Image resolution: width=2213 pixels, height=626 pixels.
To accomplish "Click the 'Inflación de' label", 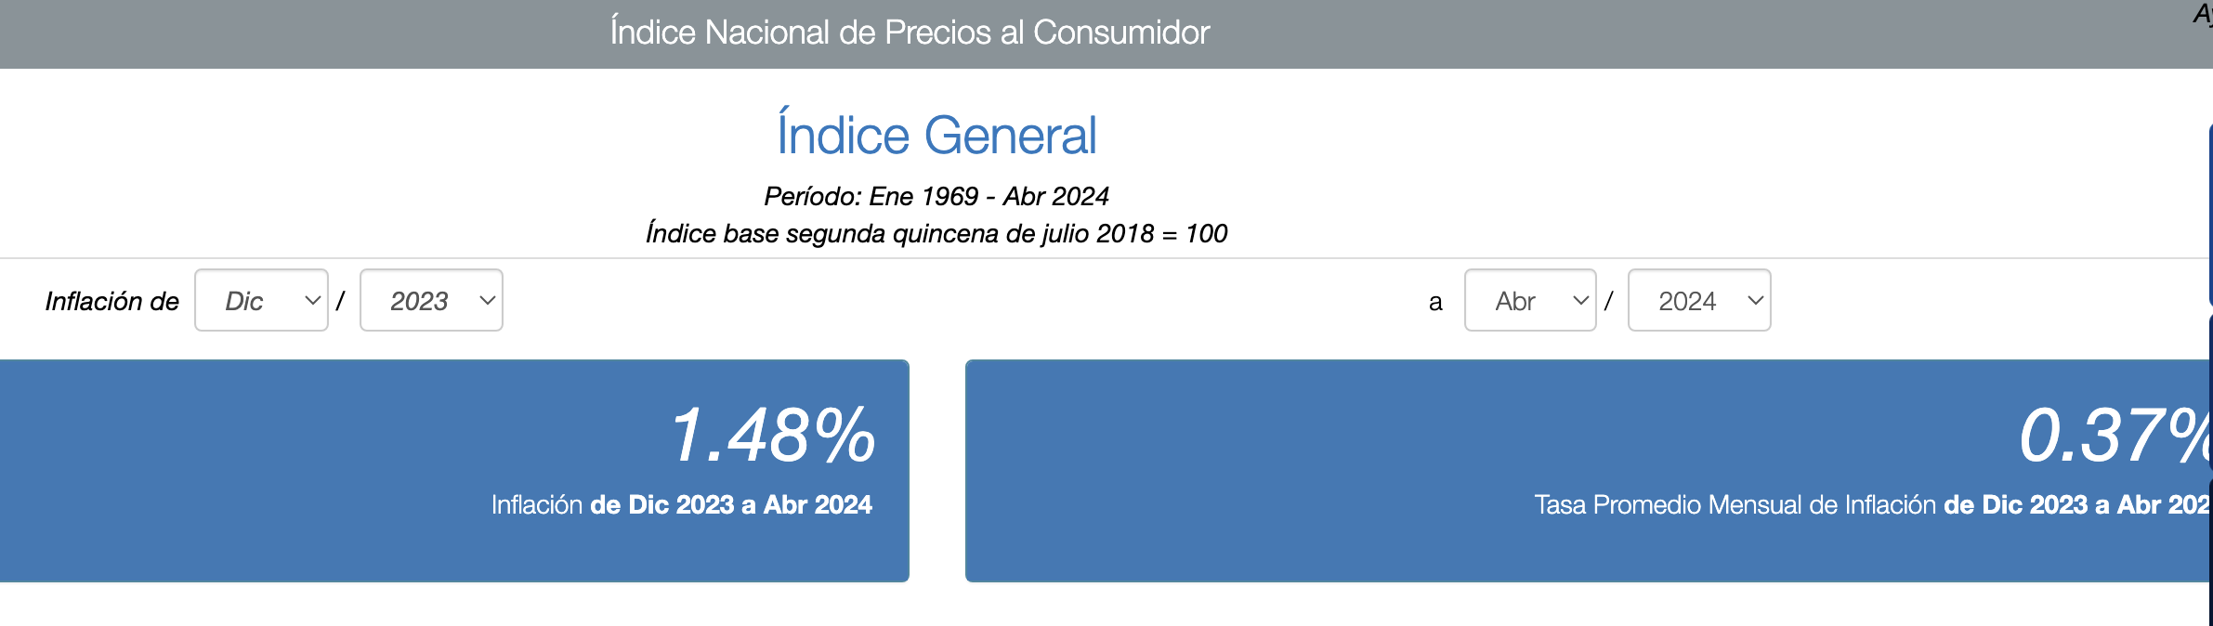I will pyautogui.click(x=112, y=301).
